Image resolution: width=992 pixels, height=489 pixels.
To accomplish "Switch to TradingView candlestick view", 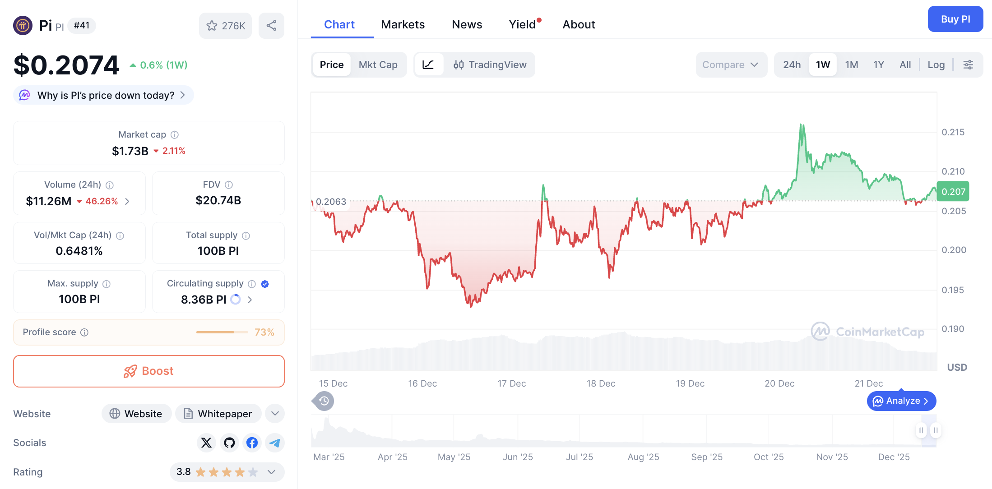I will click(x=490, y=65).
